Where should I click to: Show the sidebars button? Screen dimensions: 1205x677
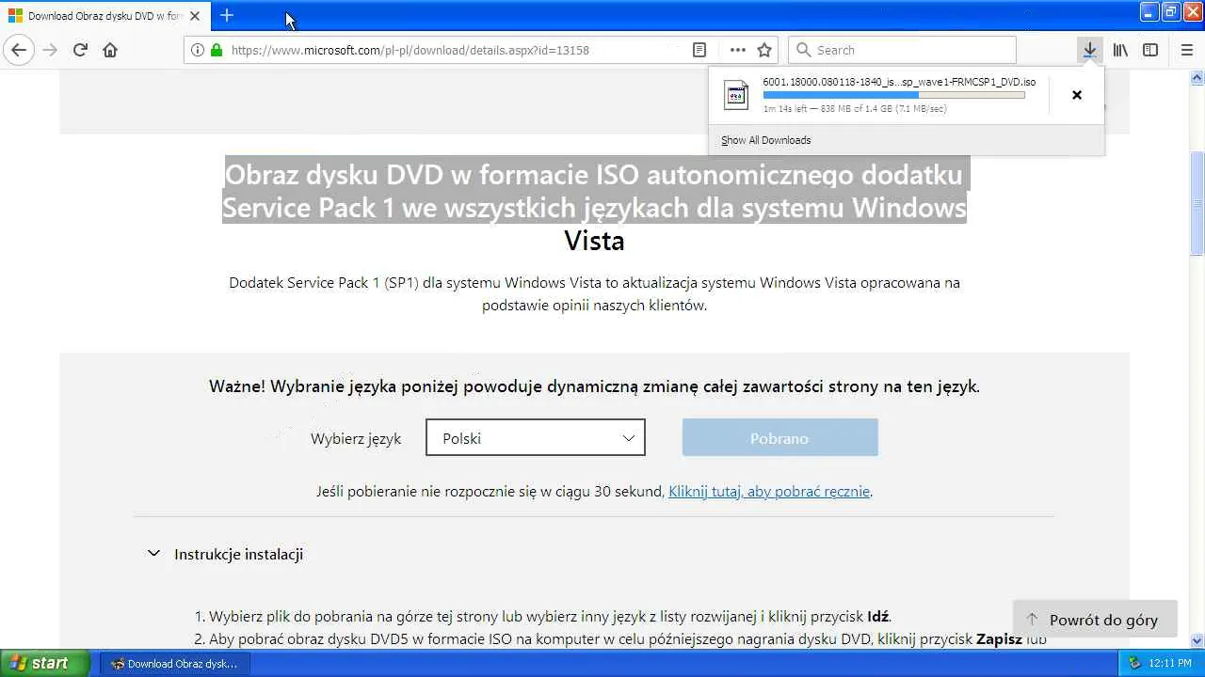pos(1150,50)
